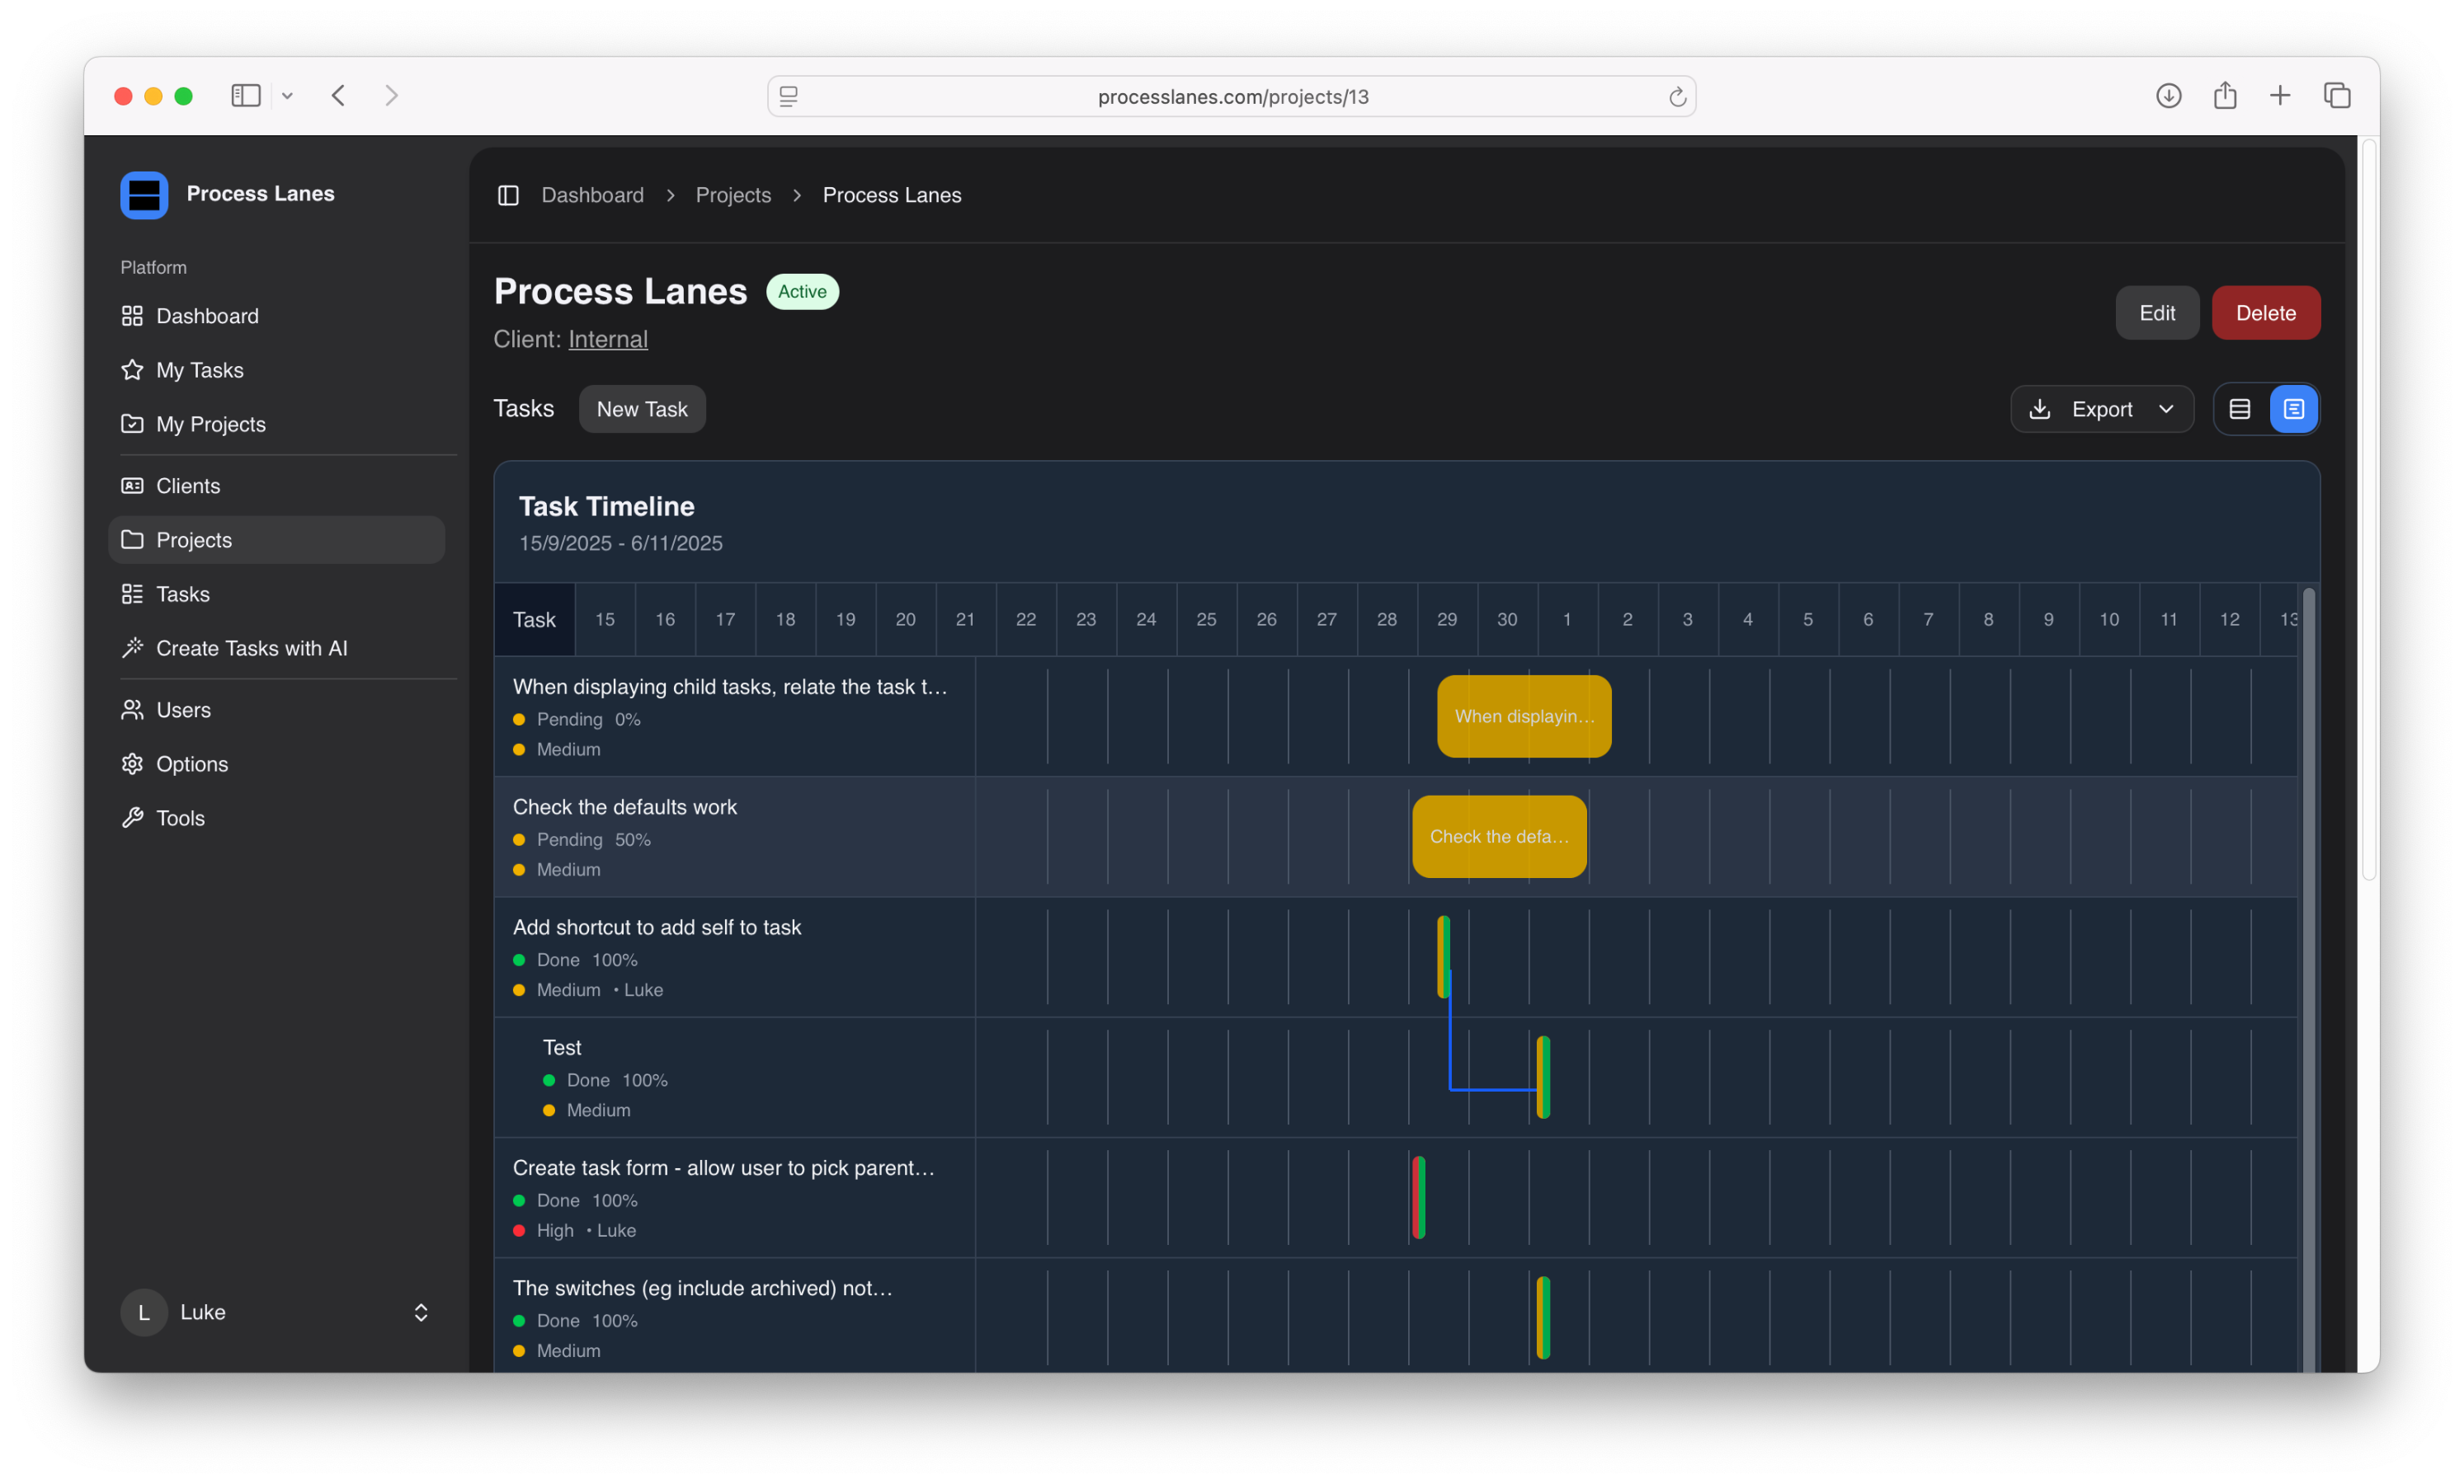
Task: Open Options gear in sidebar
Action: (x=132, y=763)
